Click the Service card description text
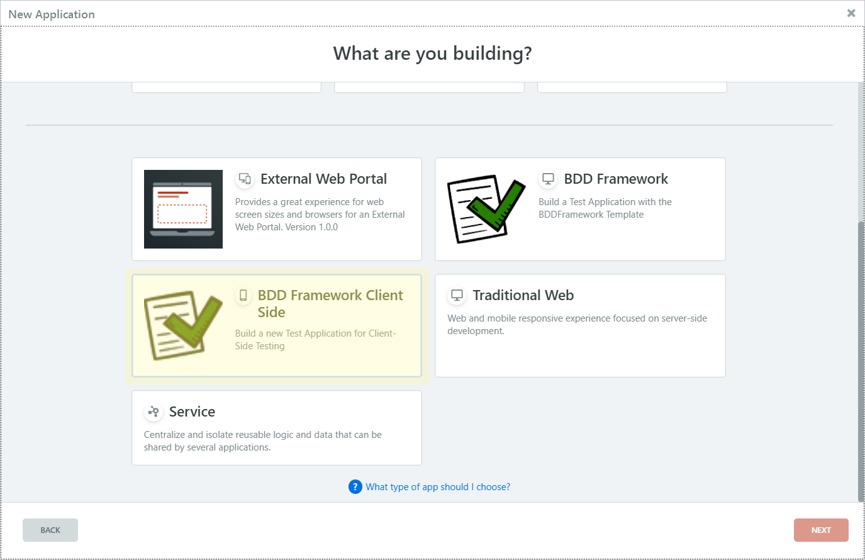Viewport: 865px width, 560px height. click(x=263, y=441)
